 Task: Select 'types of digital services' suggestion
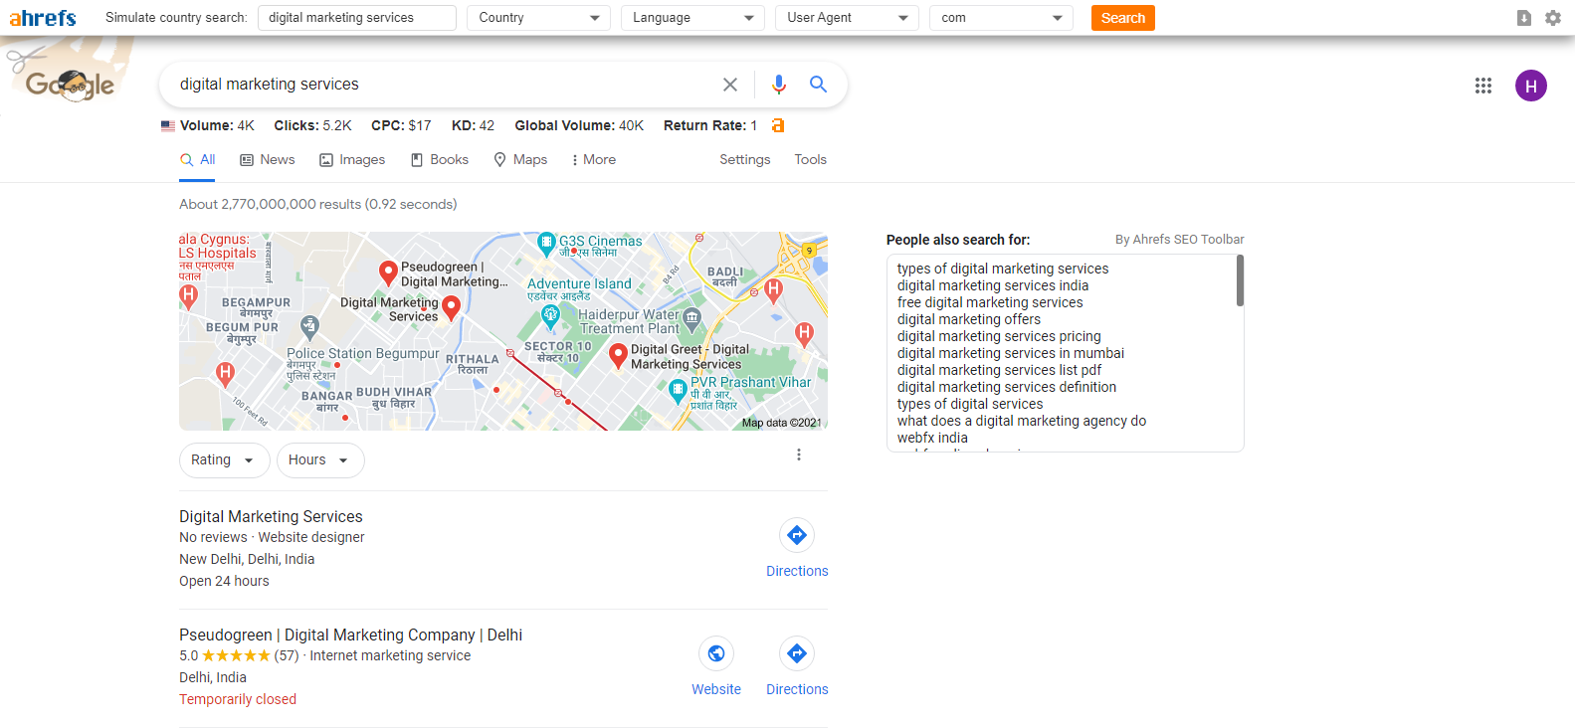click(970, 404)
